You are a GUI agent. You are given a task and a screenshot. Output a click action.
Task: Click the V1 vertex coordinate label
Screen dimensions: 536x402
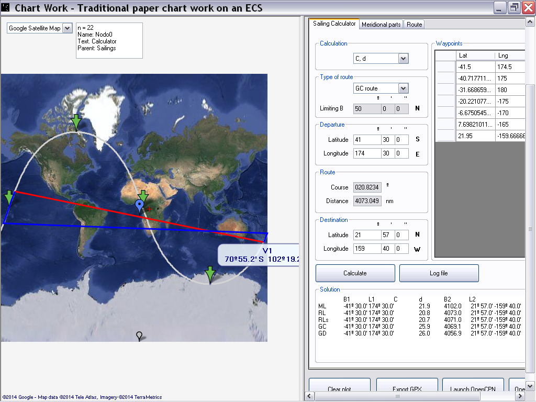pos(259,255)
